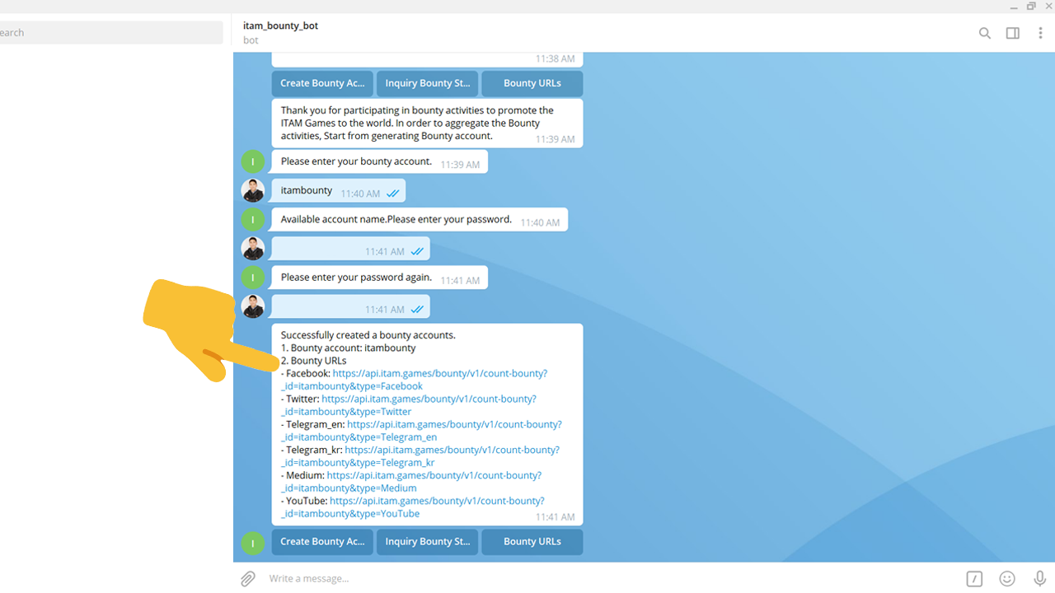Click bottom 'Inquiry Bounty St...' button
Viewport: 1055px width, 593px height.
click(x=427, y=542)
